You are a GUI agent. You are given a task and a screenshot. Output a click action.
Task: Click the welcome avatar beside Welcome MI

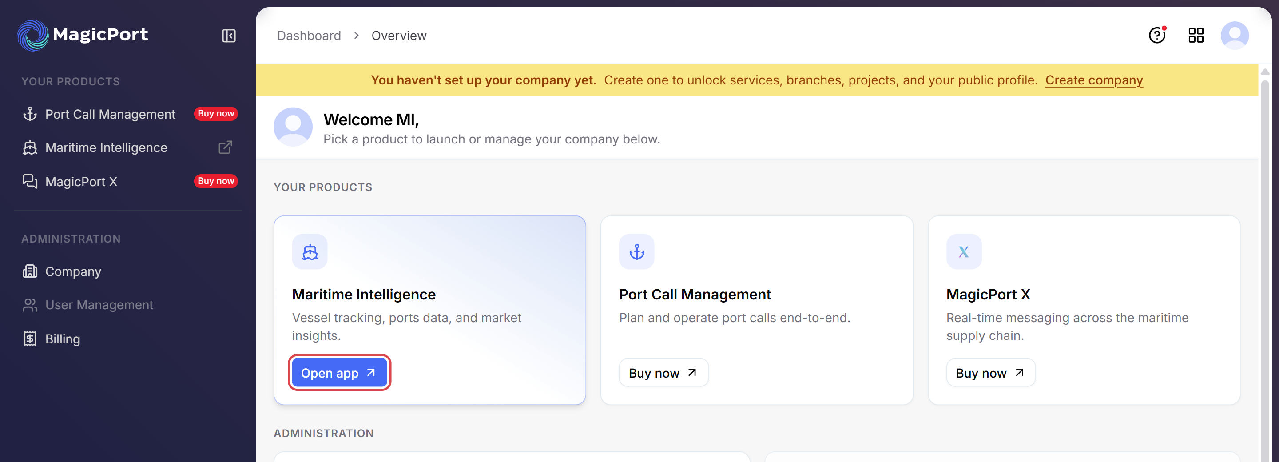pyautogui.click(x=293, y=127)
